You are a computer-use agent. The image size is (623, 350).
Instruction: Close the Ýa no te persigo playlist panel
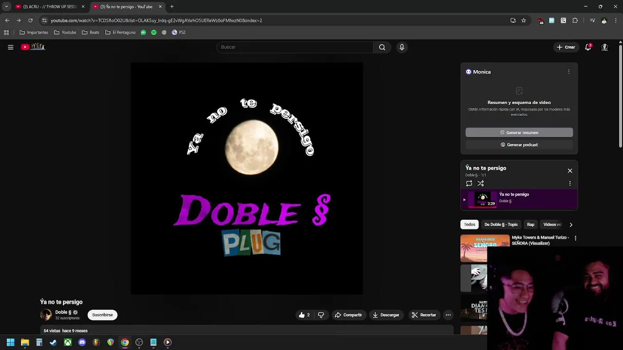click(570, 171)
